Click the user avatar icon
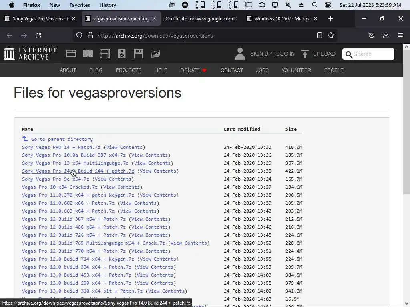Viewport: 410px width, 307px height. [x=240, y=54]
